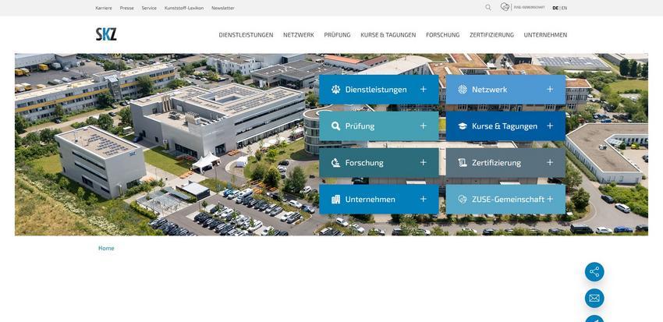
Task: Open DIENSTLEISTUNGEN in main navigation
Action: coord(246,35)
